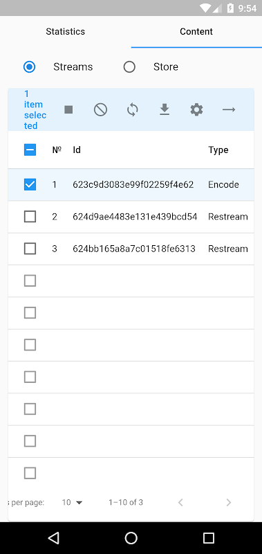The image size is (262, 554).
Task: Switch to the Content tab
Action: [196, 31]
